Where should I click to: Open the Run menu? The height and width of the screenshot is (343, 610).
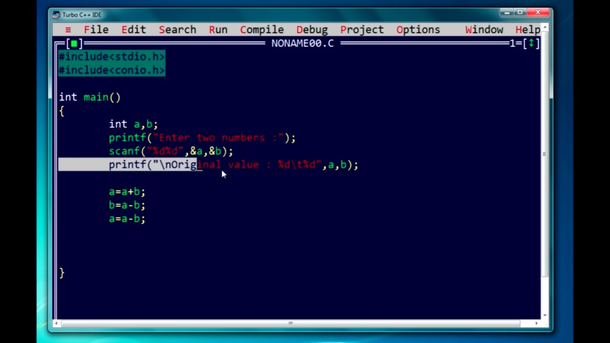coord(218,30)
